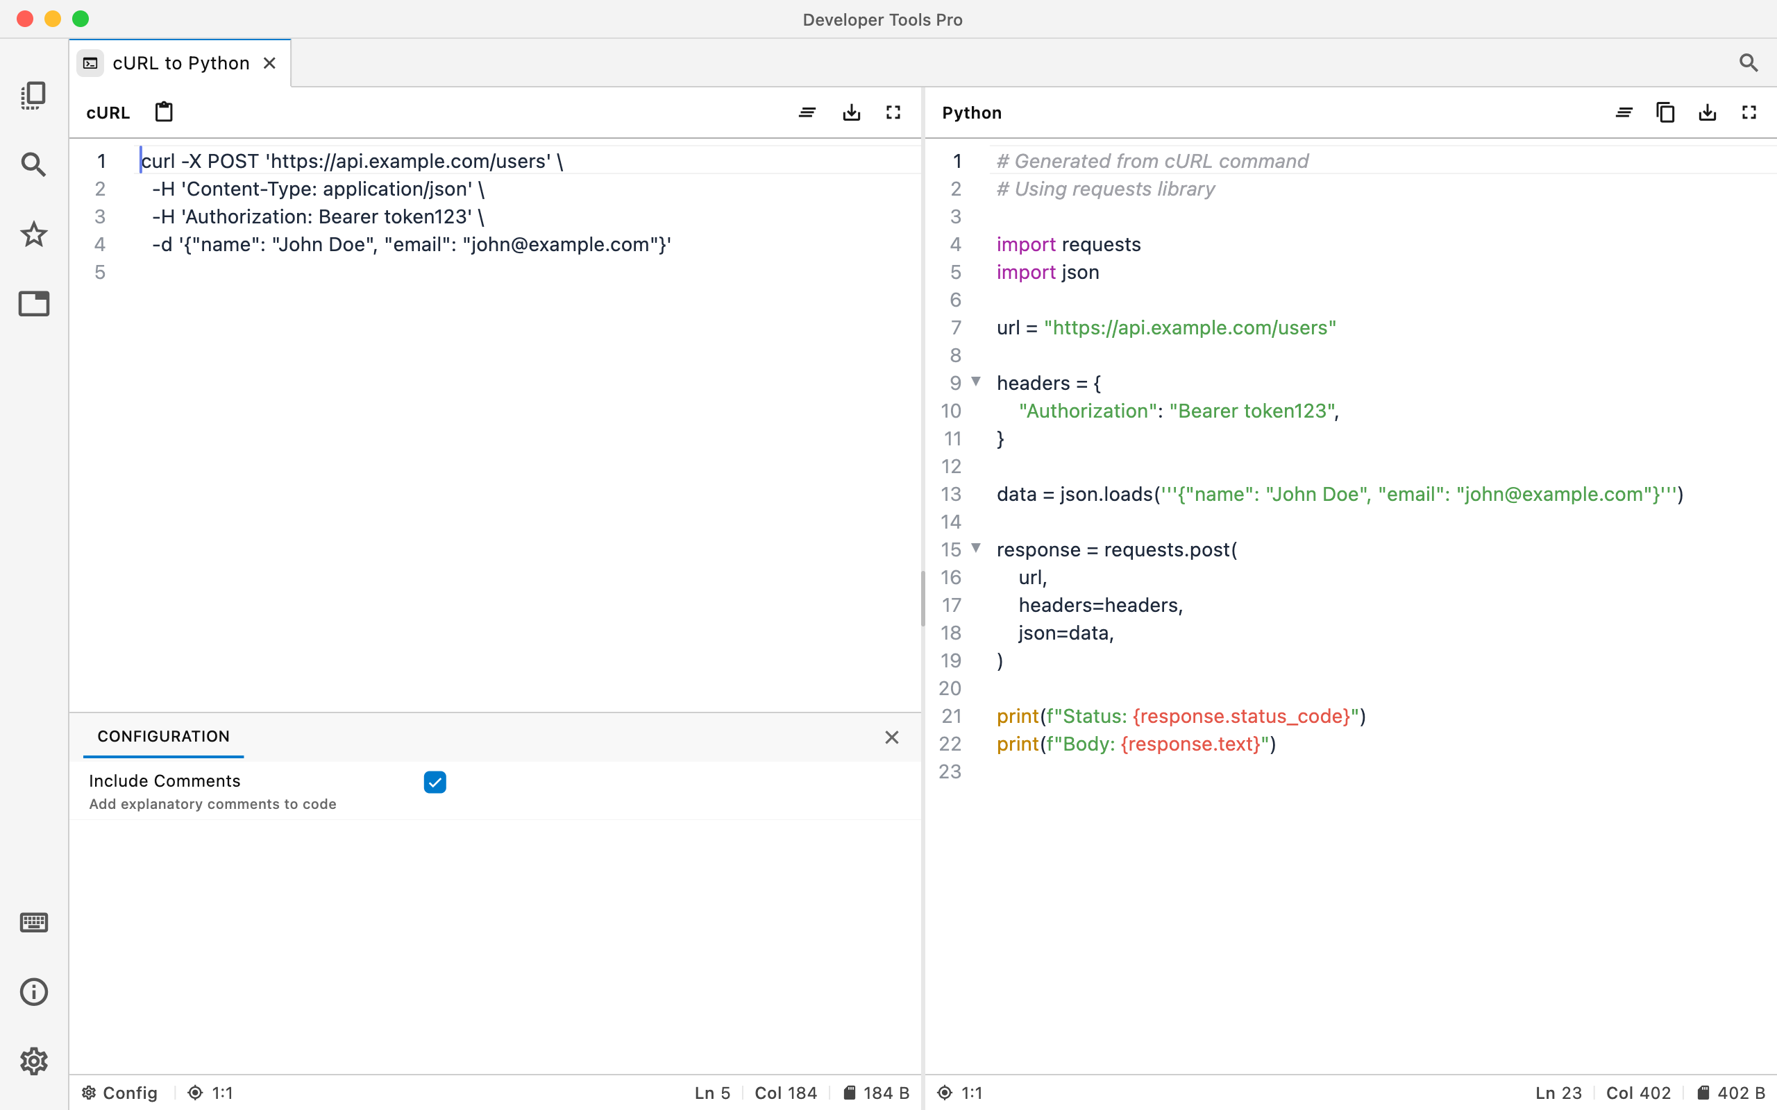
Task: Download the Python output file
Action: [1708, 112]
